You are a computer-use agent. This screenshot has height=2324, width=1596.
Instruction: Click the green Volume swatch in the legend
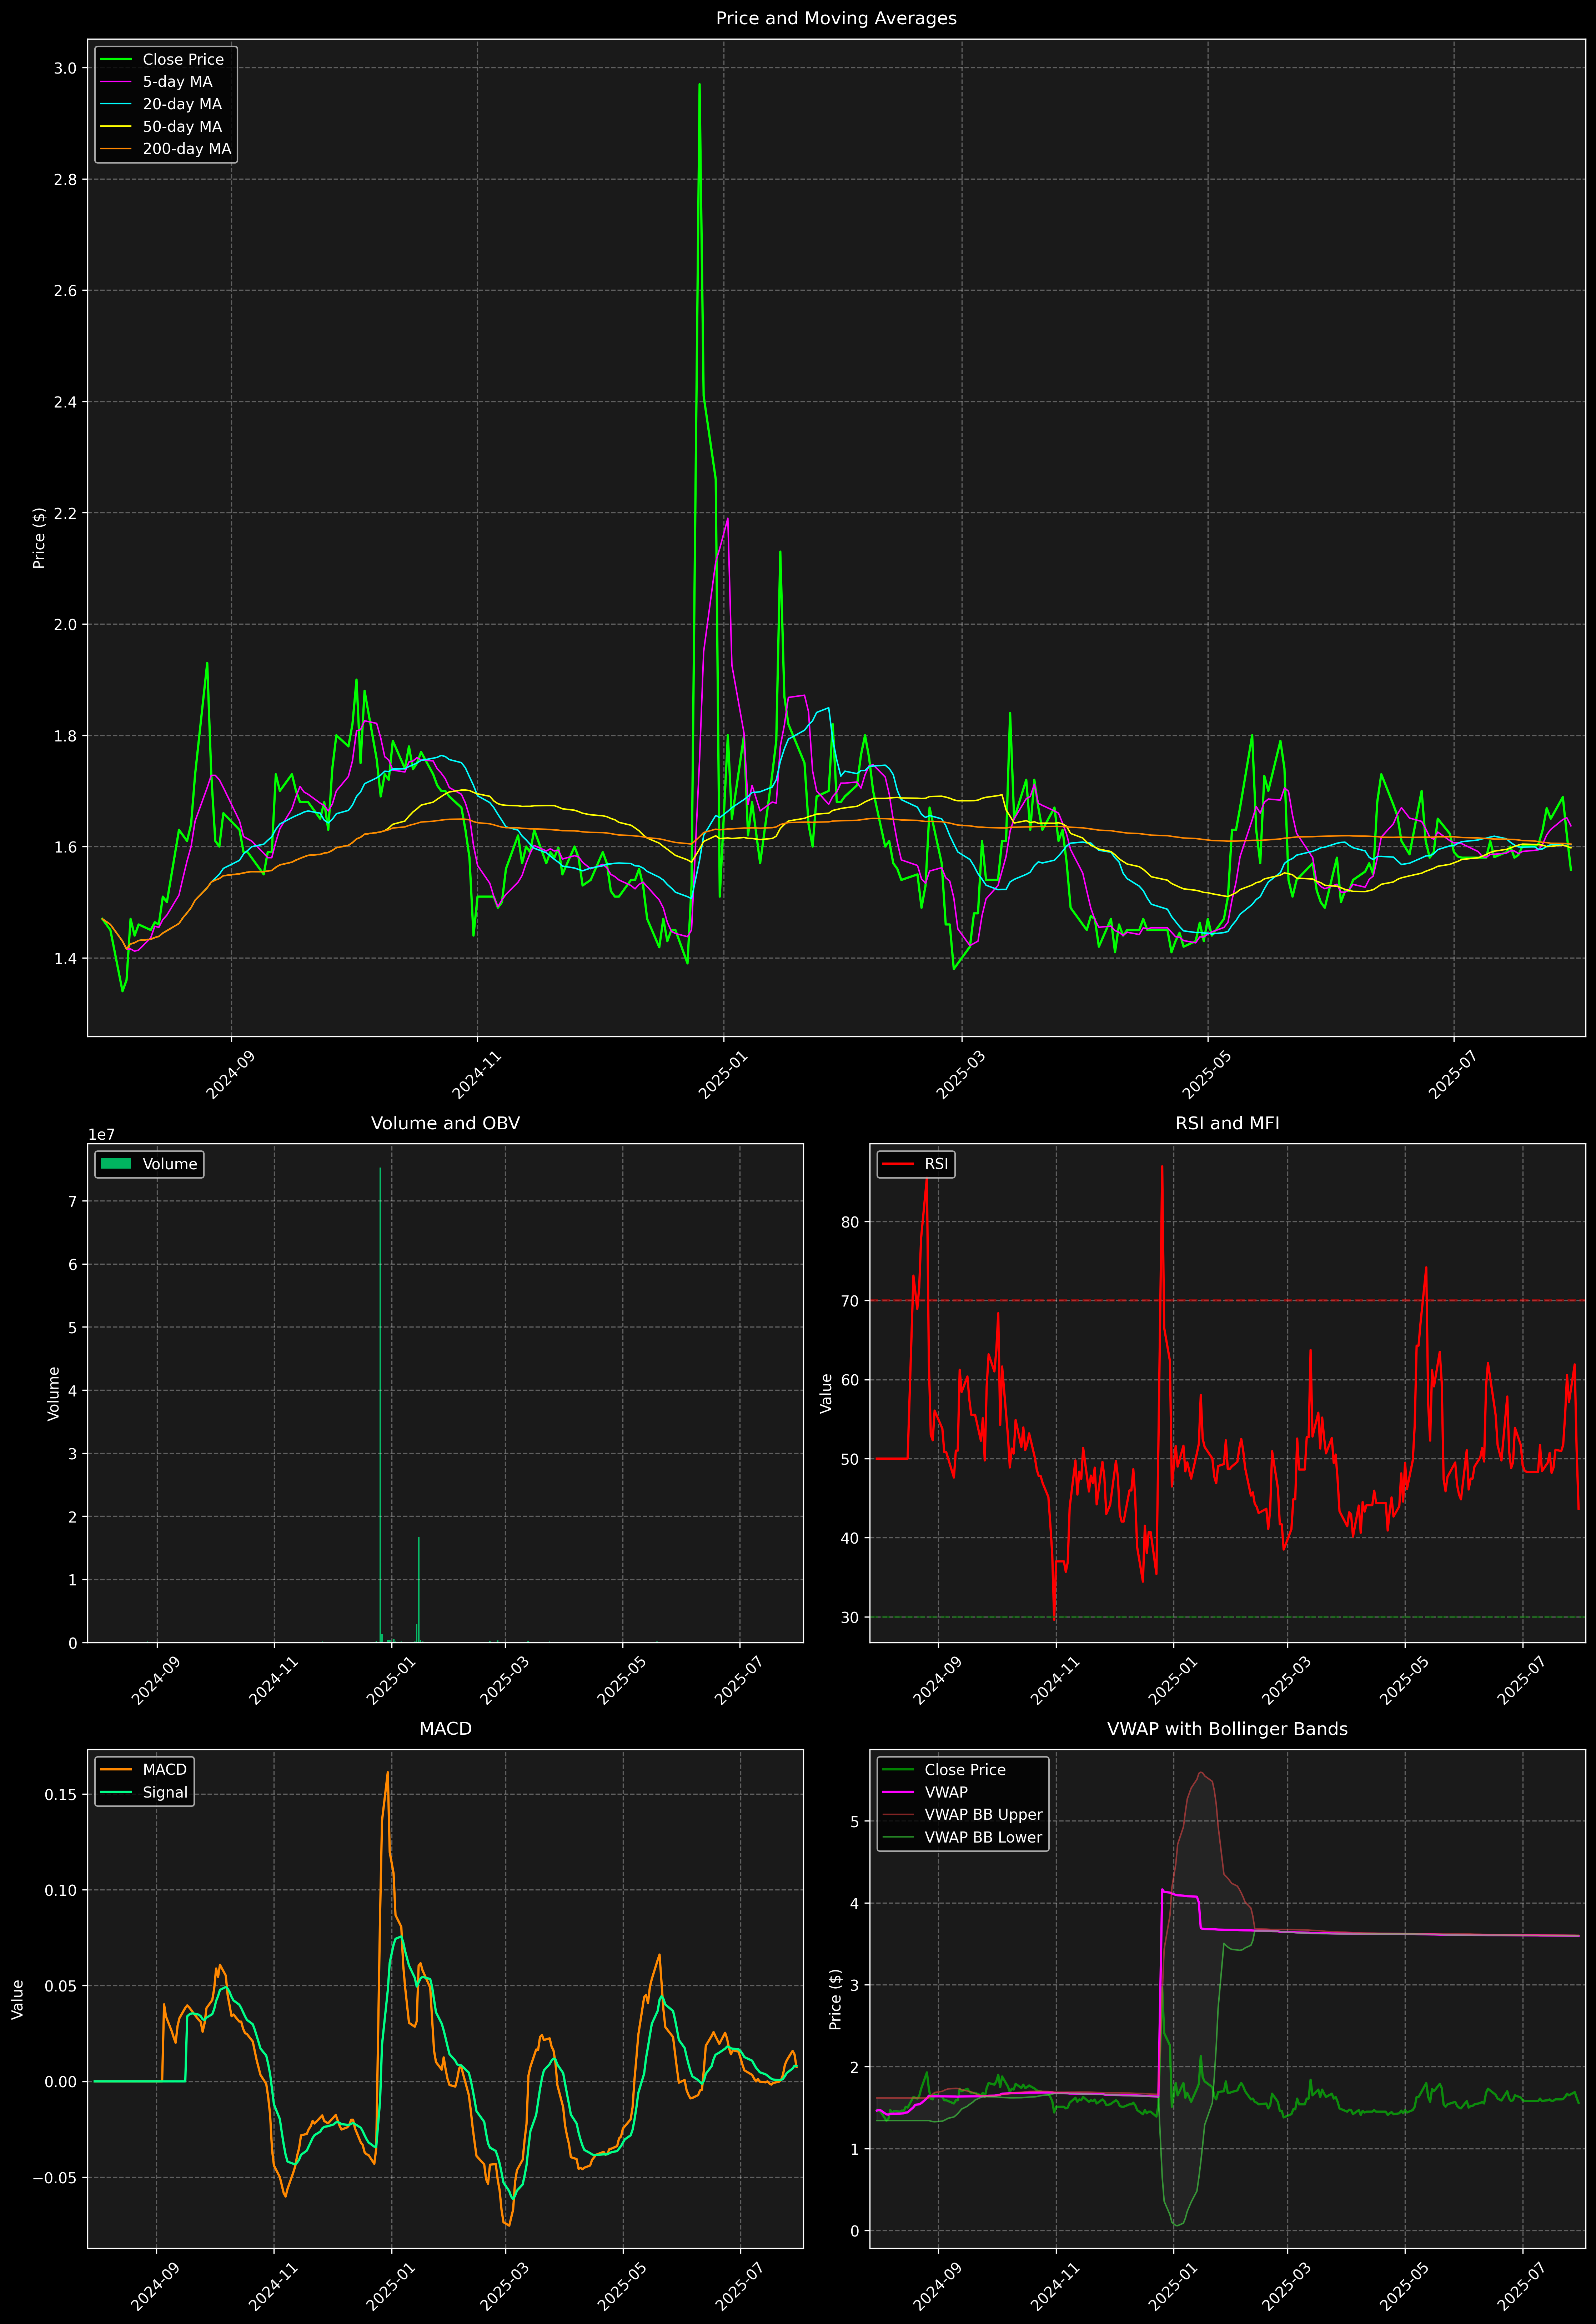click(116, 1164)
